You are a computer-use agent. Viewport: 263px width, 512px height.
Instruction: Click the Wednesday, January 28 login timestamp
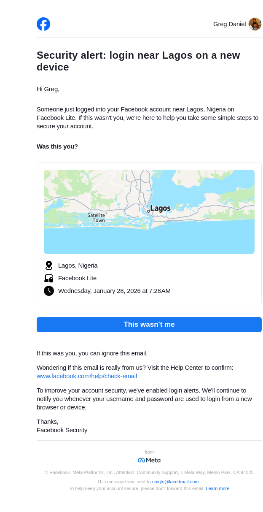pyautogui.click(x=114, y=291)
